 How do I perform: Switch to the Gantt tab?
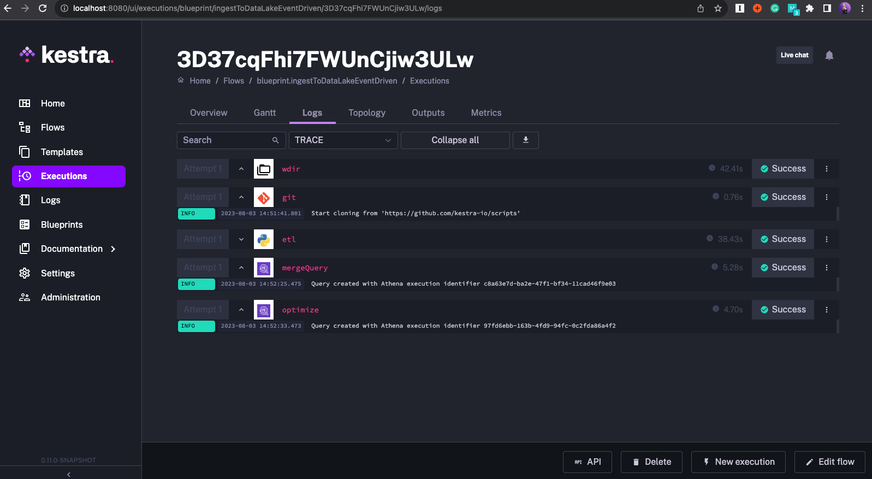point(264,113)
